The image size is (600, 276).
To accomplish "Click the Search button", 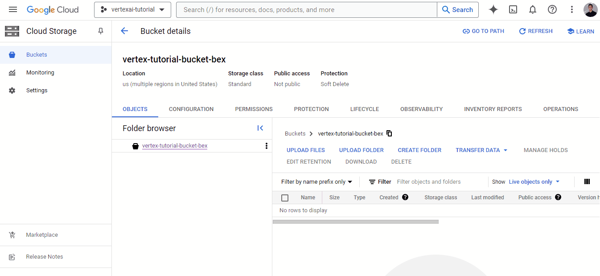I will [x=458, y=10].
